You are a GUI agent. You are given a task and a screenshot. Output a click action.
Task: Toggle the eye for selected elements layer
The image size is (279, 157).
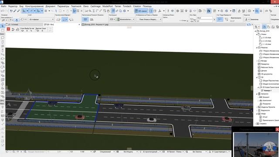(x=22, y=31)
